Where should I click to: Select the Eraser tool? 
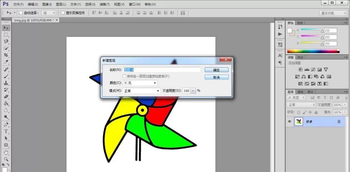point(6,96)
